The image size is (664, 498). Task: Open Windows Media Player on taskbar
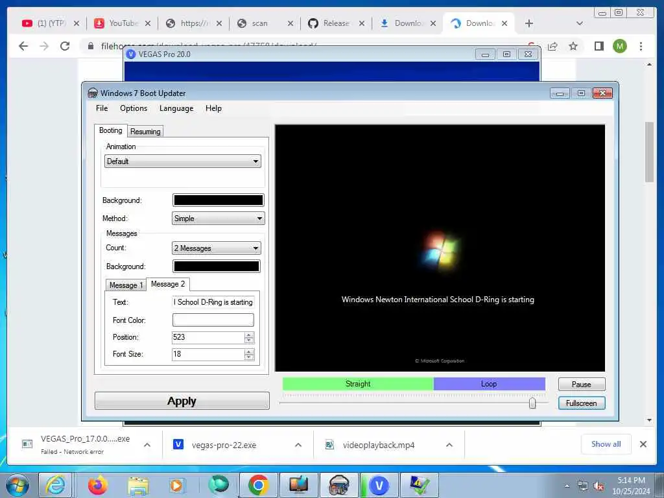coord(176,485)
